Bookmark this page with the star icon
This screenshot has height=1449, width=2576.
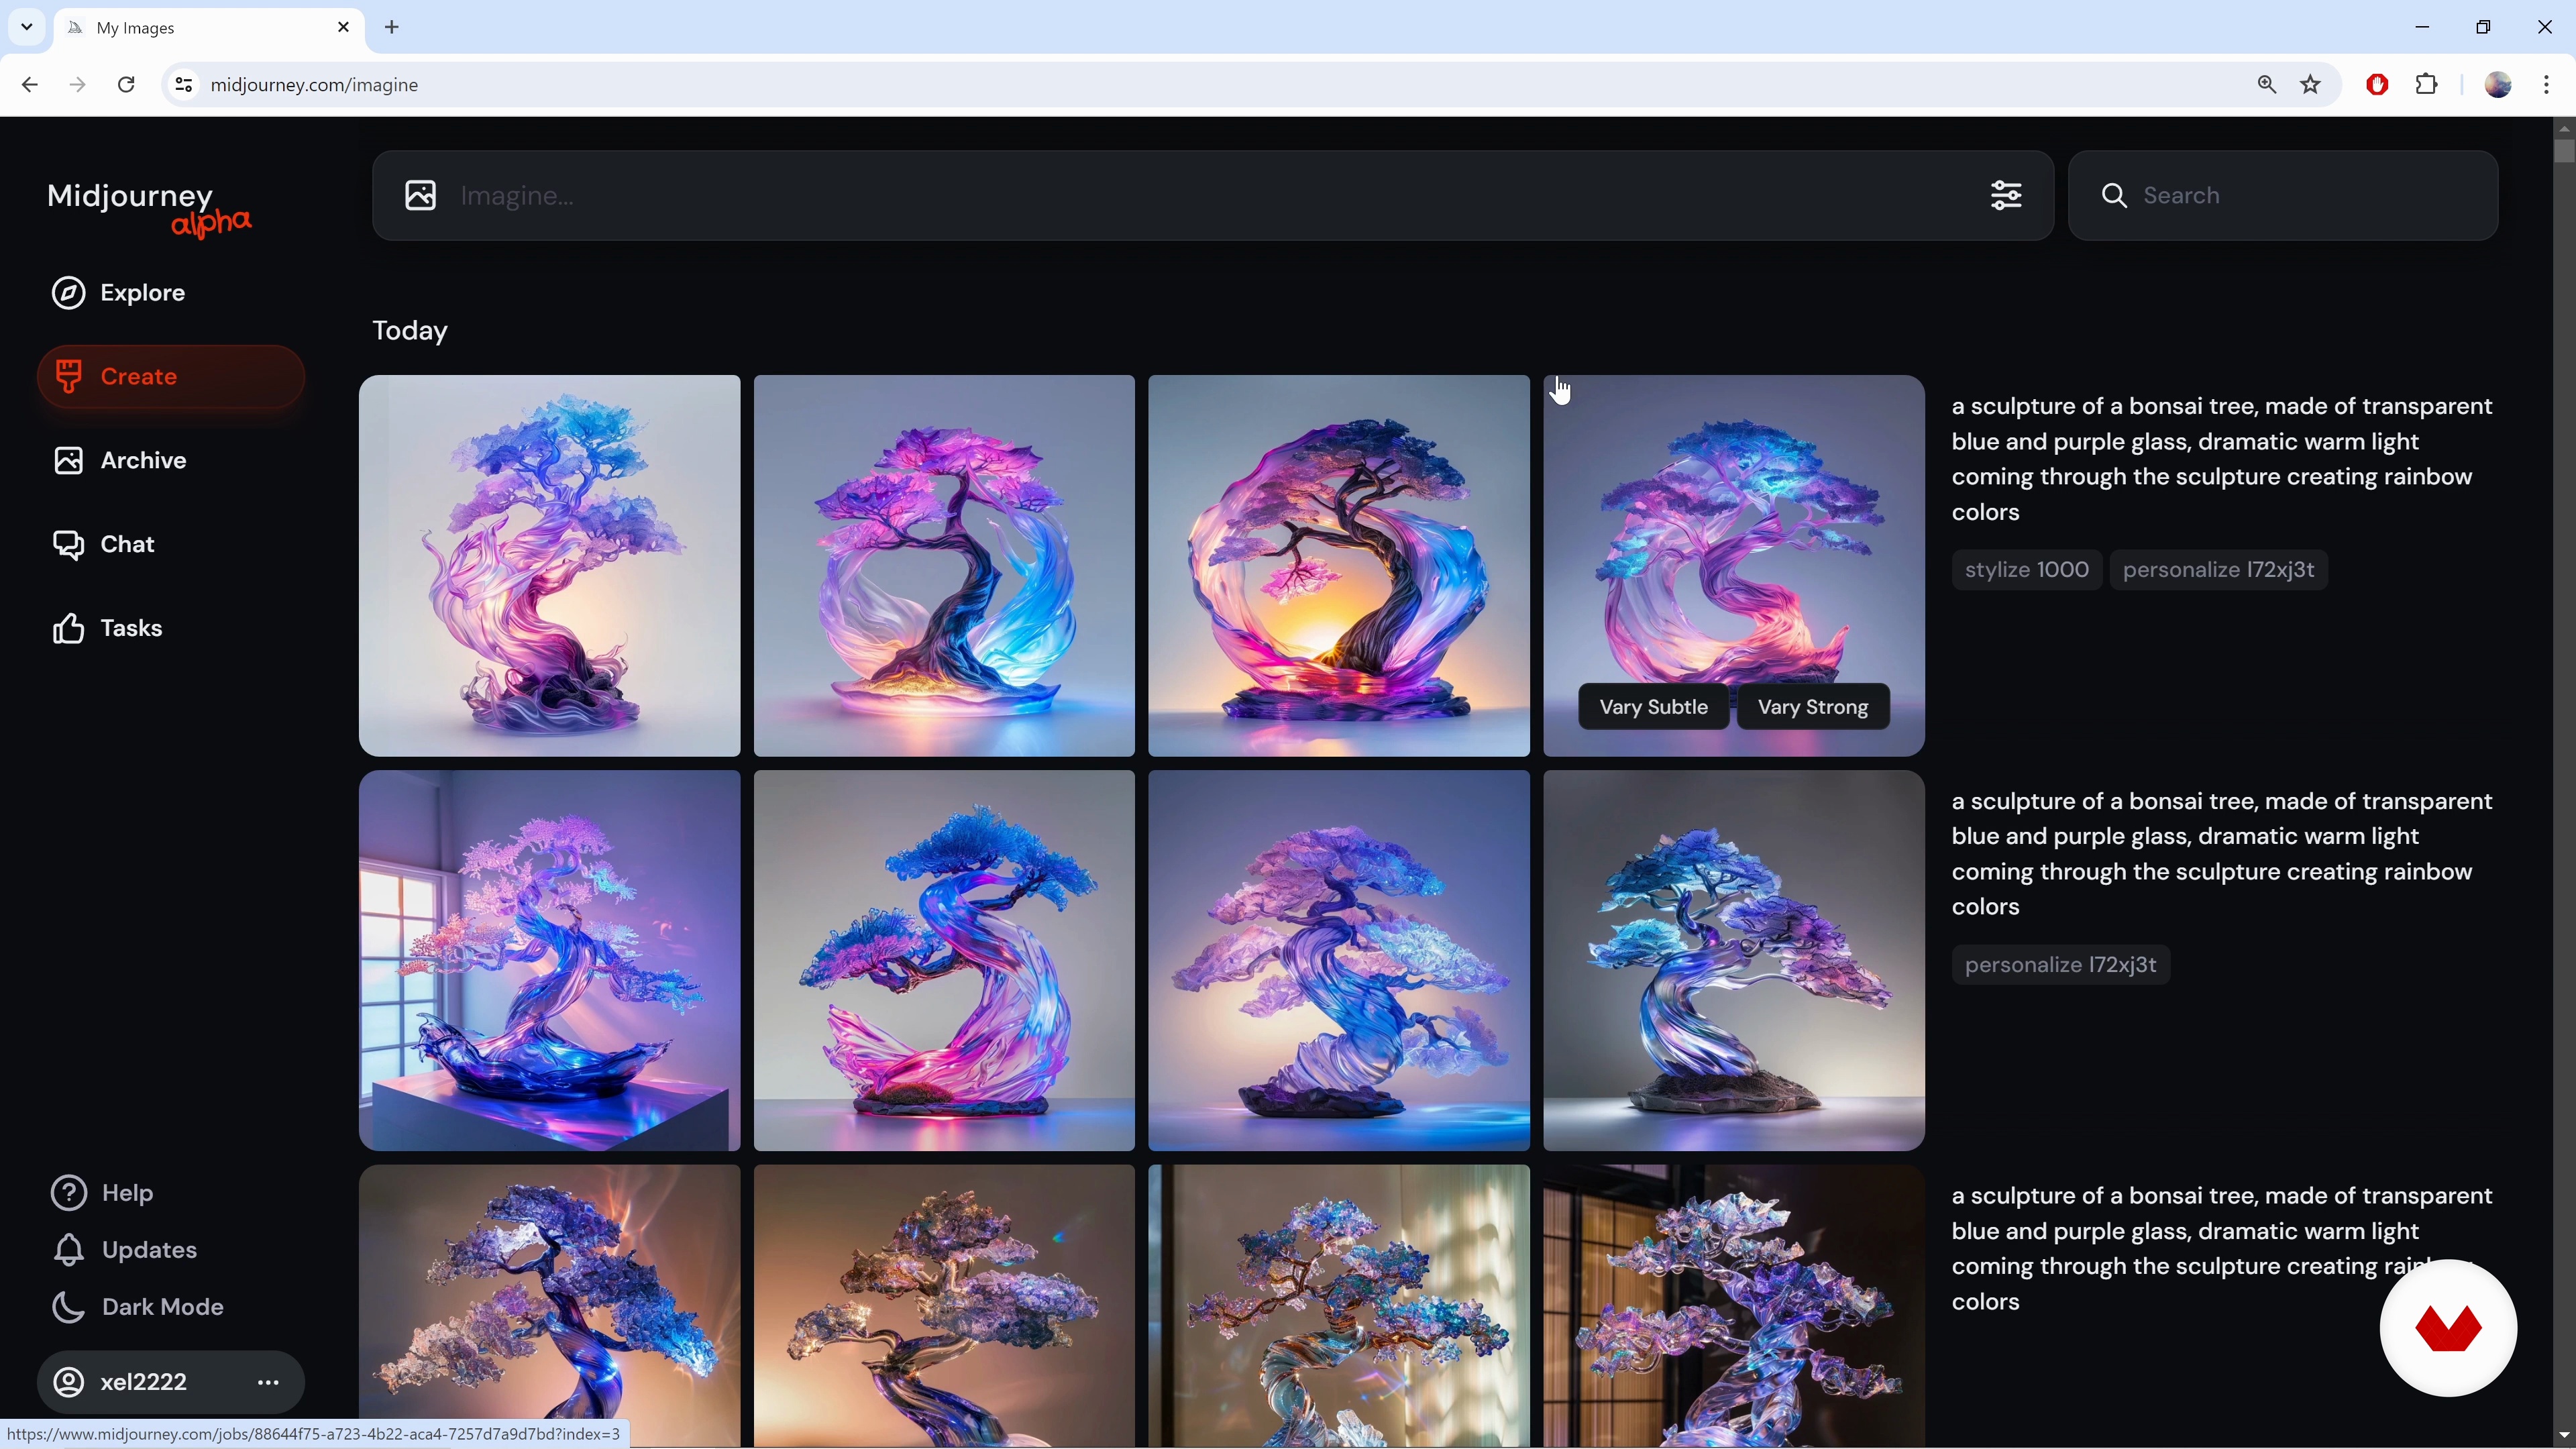click(x=2310, y=86)
